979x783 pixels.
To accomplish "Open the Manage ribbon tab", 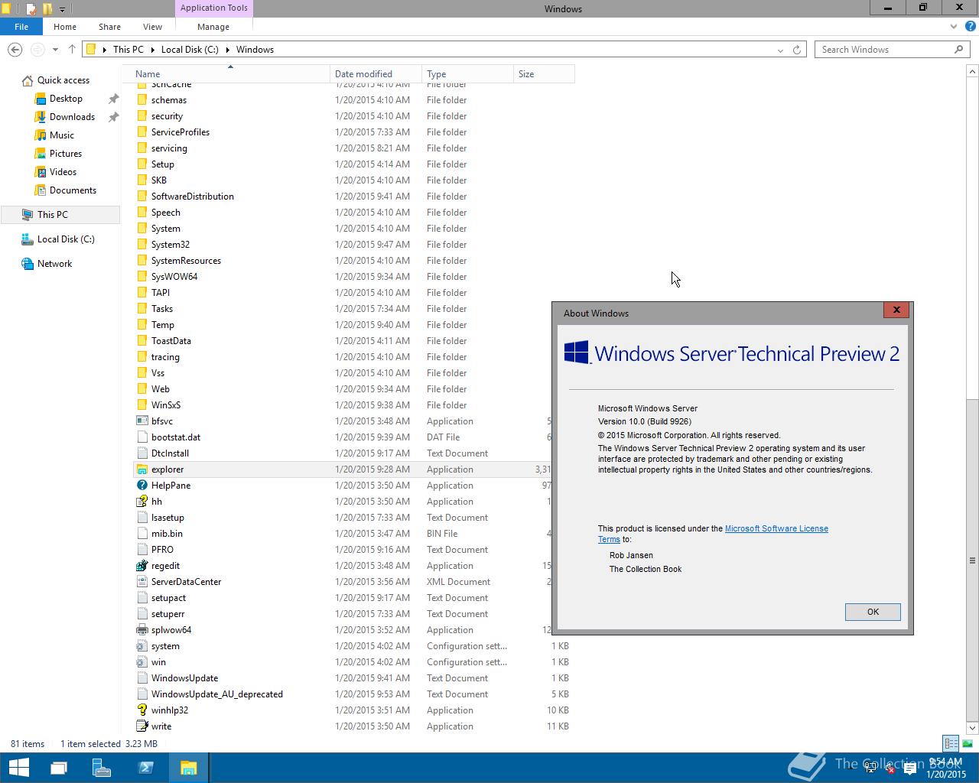I will coord(213,26).
